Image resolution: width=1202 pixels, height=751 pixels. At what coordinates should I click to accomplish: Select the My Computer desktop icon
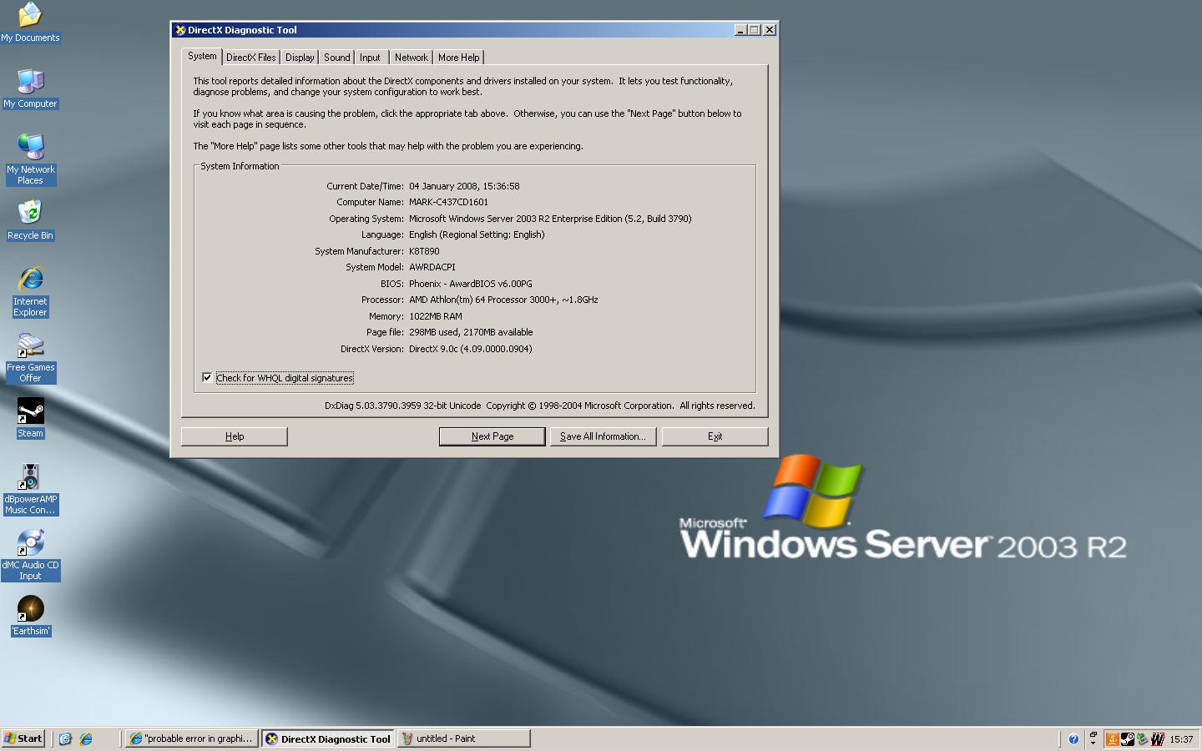30,88
